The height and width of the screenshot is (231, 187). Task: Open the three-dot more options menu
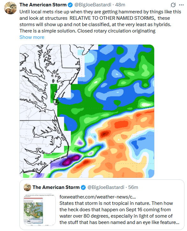[181, 5]
